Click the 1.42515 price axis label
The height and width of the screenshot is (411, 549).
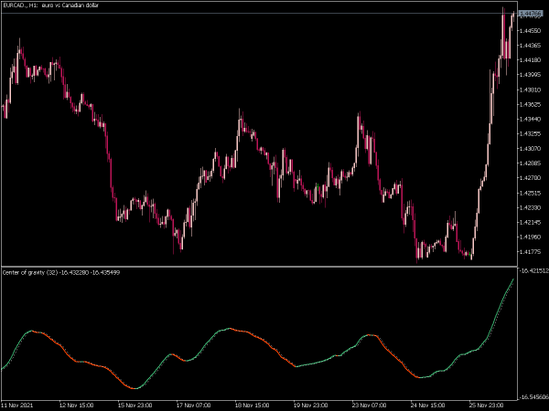(x=530, y=193)
